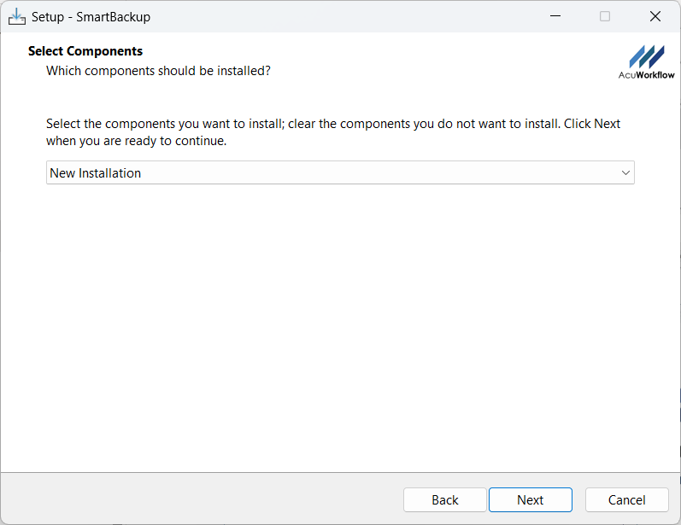This screenshot has width=681, height=525.
Task: Click empty space left of Back button
Action: 205,500
